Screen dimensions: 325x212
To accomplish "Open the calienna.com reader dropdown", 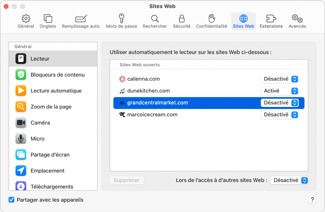I will (280, 79).
